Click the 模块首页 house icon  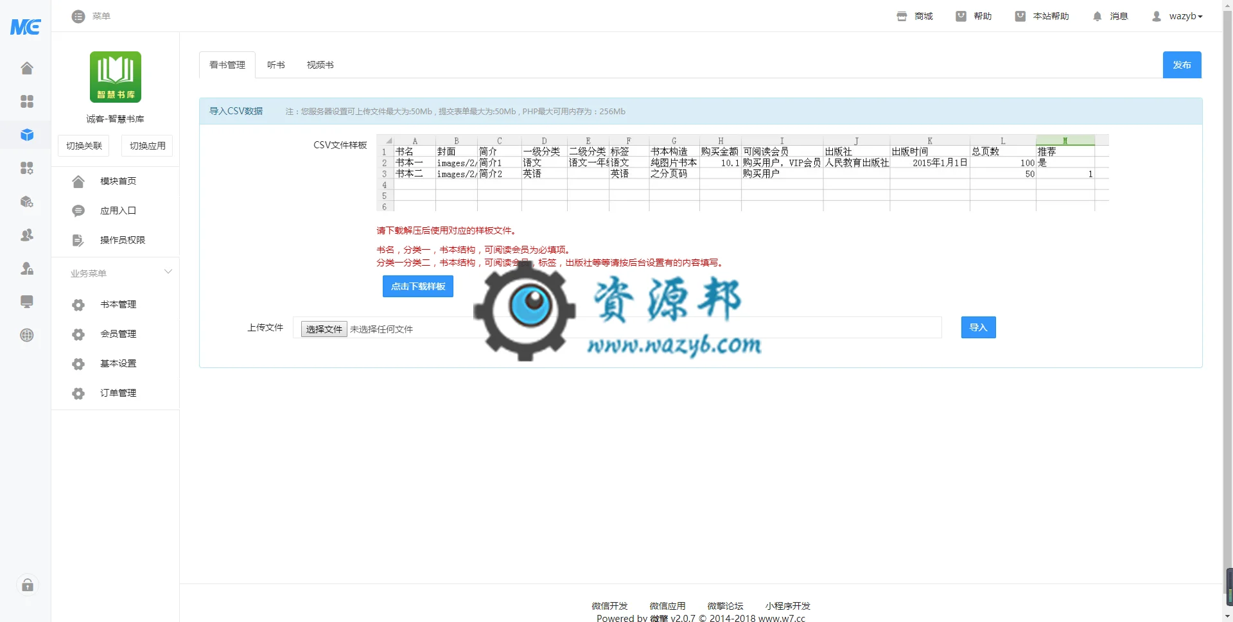point(78,182)
